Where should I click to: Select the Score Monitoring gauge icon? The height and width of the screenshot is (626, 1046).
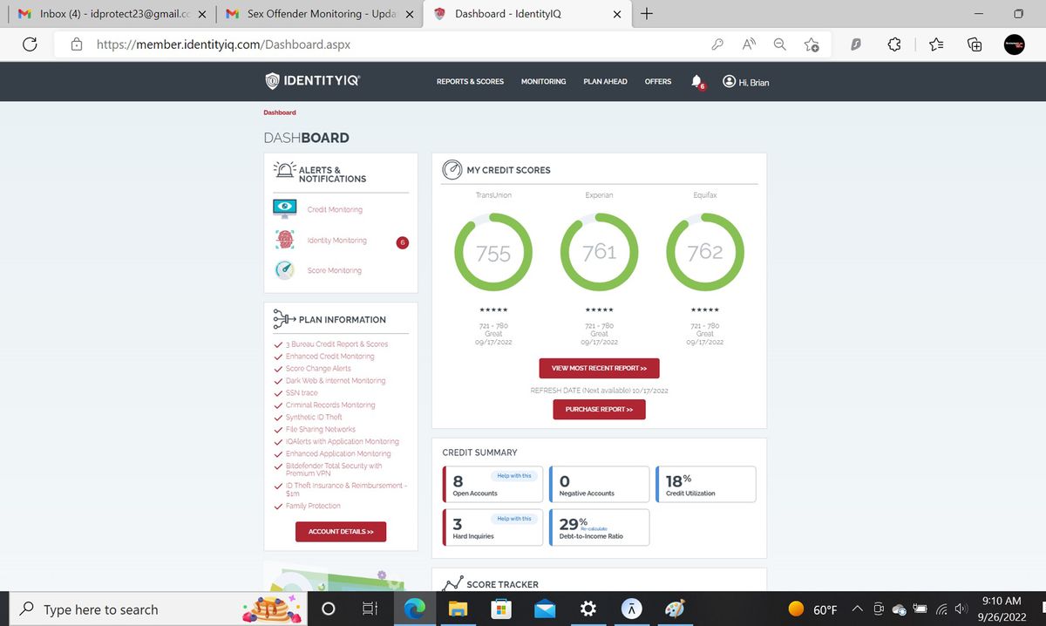point(284,269)
